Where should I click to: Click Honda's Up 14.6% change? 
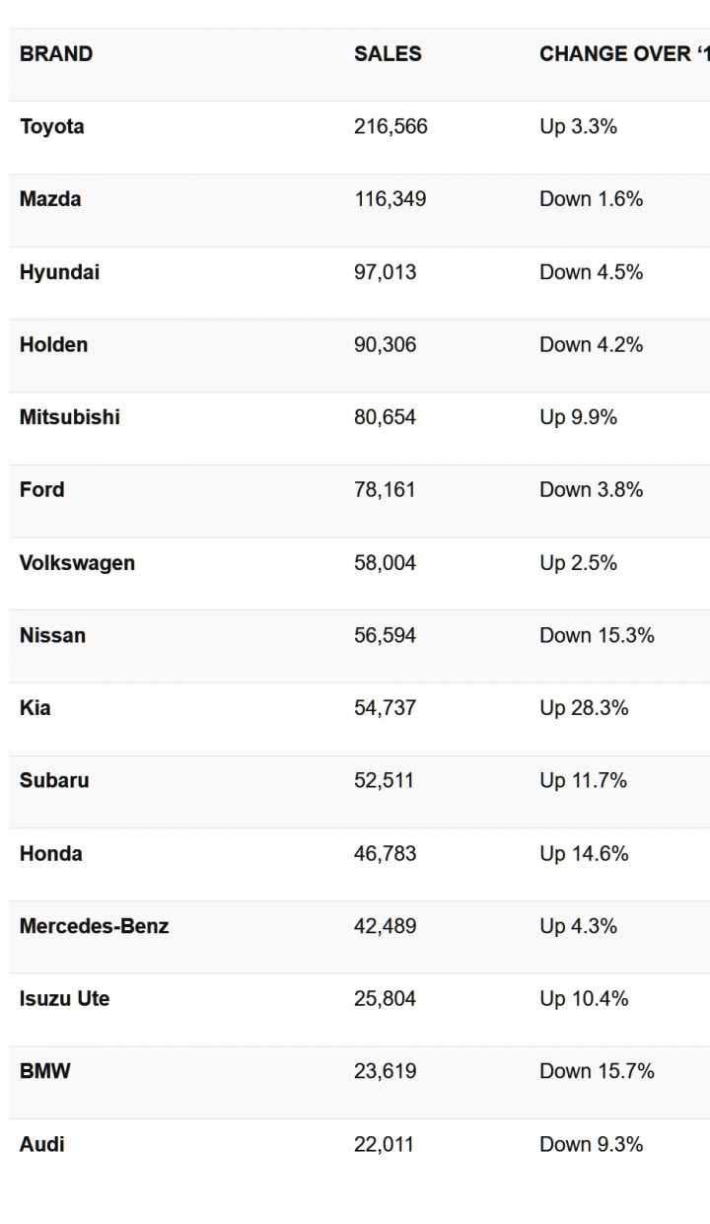click(x=584, y=853)
